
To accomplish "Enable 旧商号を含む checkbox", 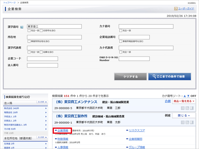I will 41,31.
